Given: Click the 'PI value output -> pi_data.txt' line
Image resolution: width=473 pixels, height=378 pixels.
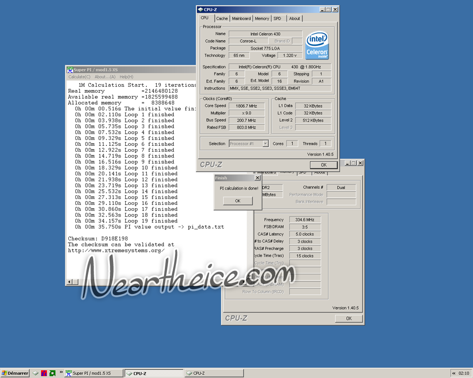Looking at the screenshot, I should coord(149,227).
